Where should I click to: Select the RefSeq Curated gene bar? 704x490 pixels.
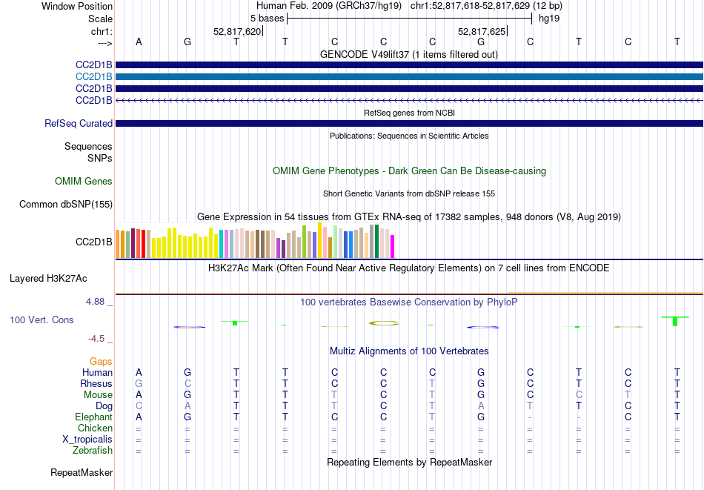(x=409, y=124)
